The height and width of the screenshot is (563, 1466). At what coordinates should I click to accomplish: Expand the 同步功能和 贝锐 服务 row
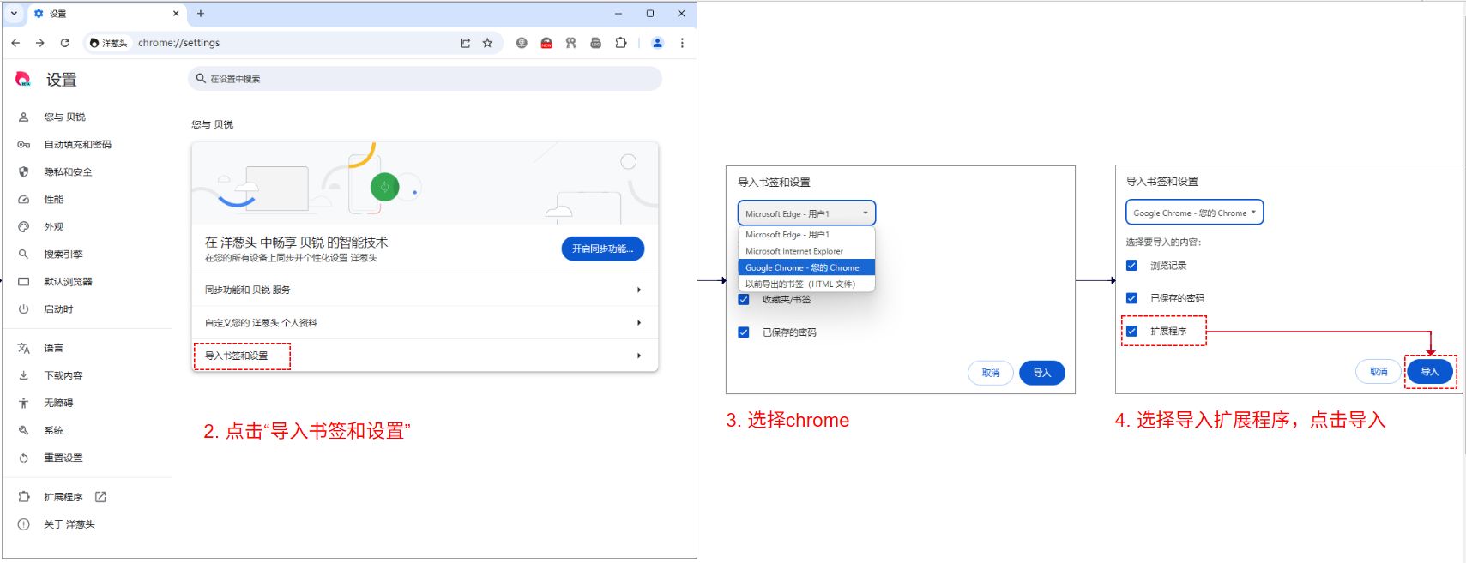(425, 290)
